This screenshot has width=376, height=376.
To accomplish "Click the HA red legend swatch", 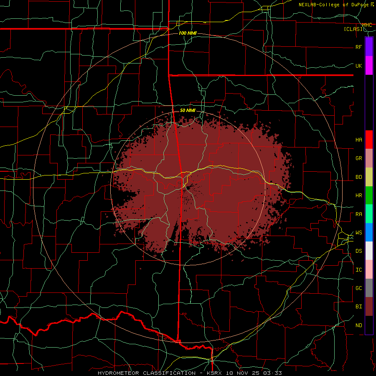I will coord(369,140).
